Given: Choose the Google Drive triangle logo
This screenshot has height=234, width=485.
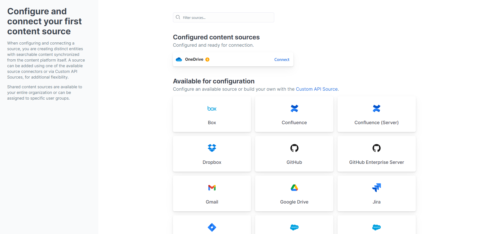Looking at the screenshot, I should pos(294,188).
